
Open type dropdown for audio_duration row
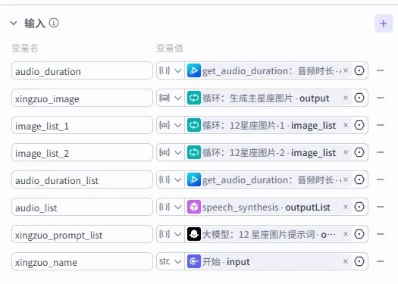click(171, 70)
